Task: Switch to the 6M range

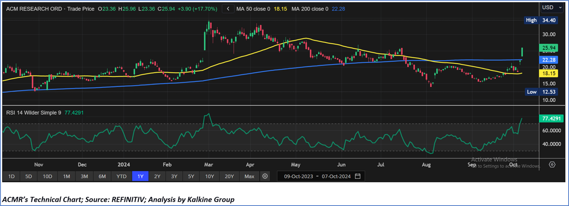Action: click(x=102, y=176)
